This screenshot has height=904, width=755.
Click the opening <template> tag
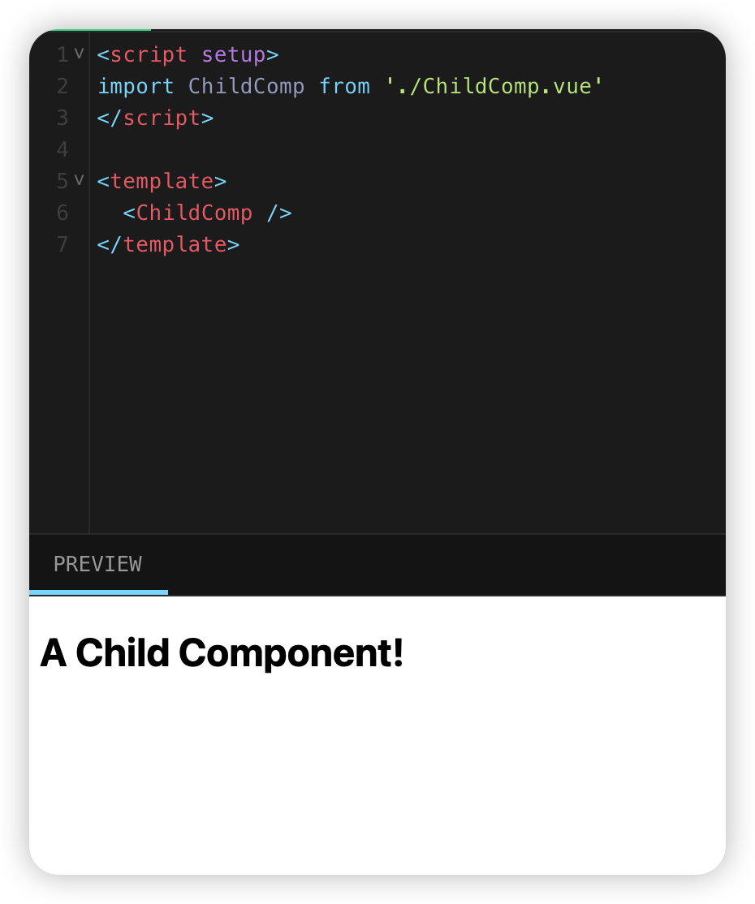(162, 182)
